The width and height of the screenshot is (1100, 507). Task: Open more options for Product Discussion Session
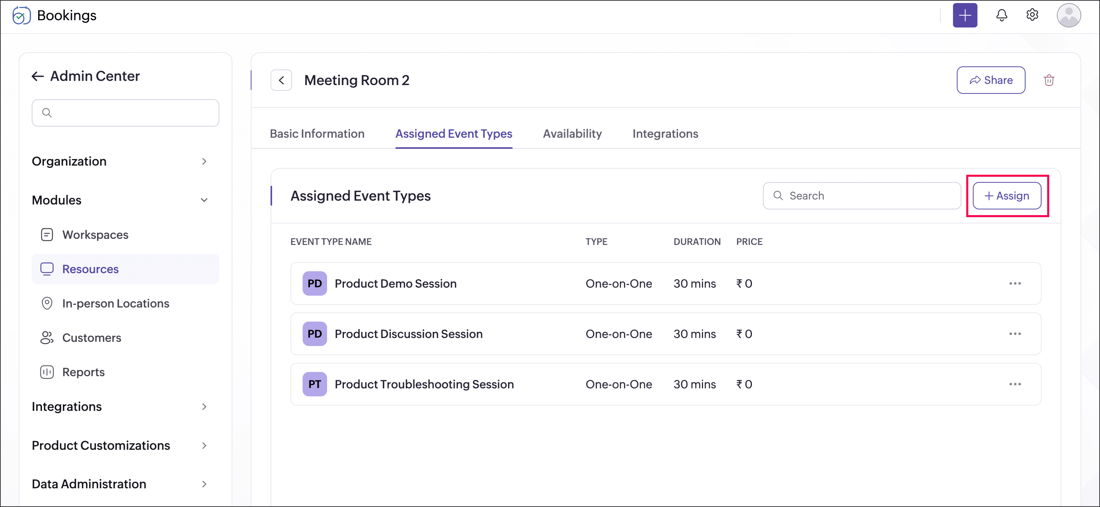(x=1014, y=334)
